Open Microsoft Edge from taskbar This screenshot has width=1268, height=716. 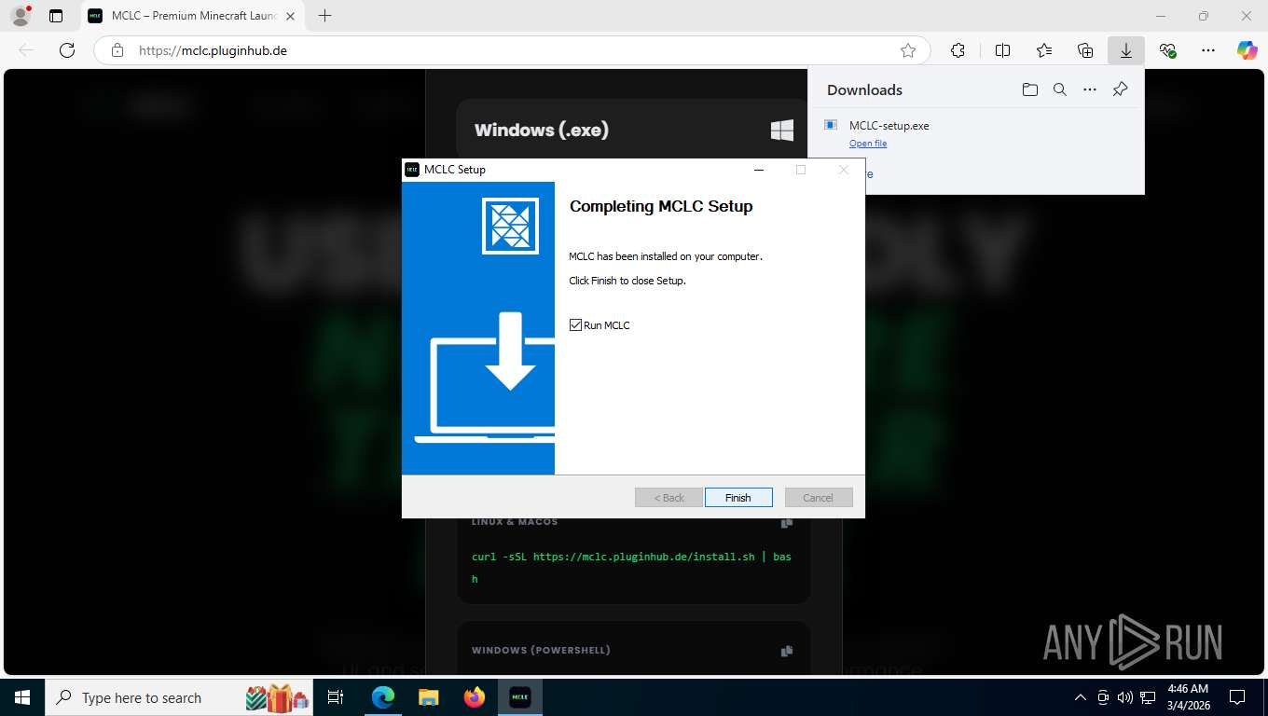point(383,697)
